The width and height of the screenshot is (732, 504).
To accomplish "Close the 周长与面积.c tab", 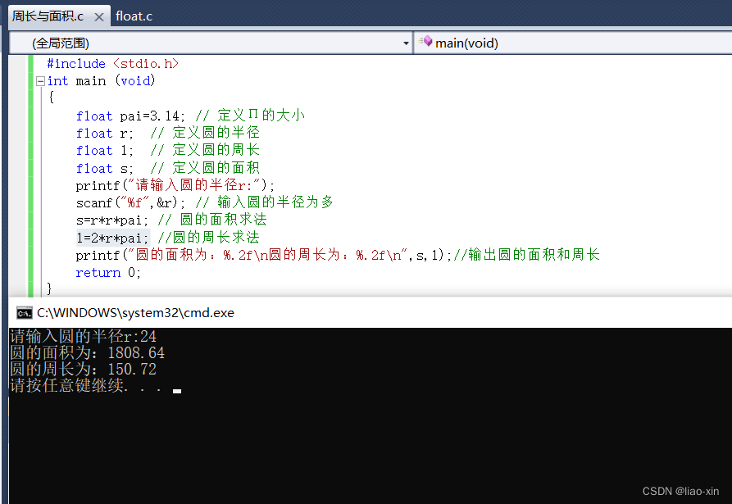I will click(x=98, y=17).
